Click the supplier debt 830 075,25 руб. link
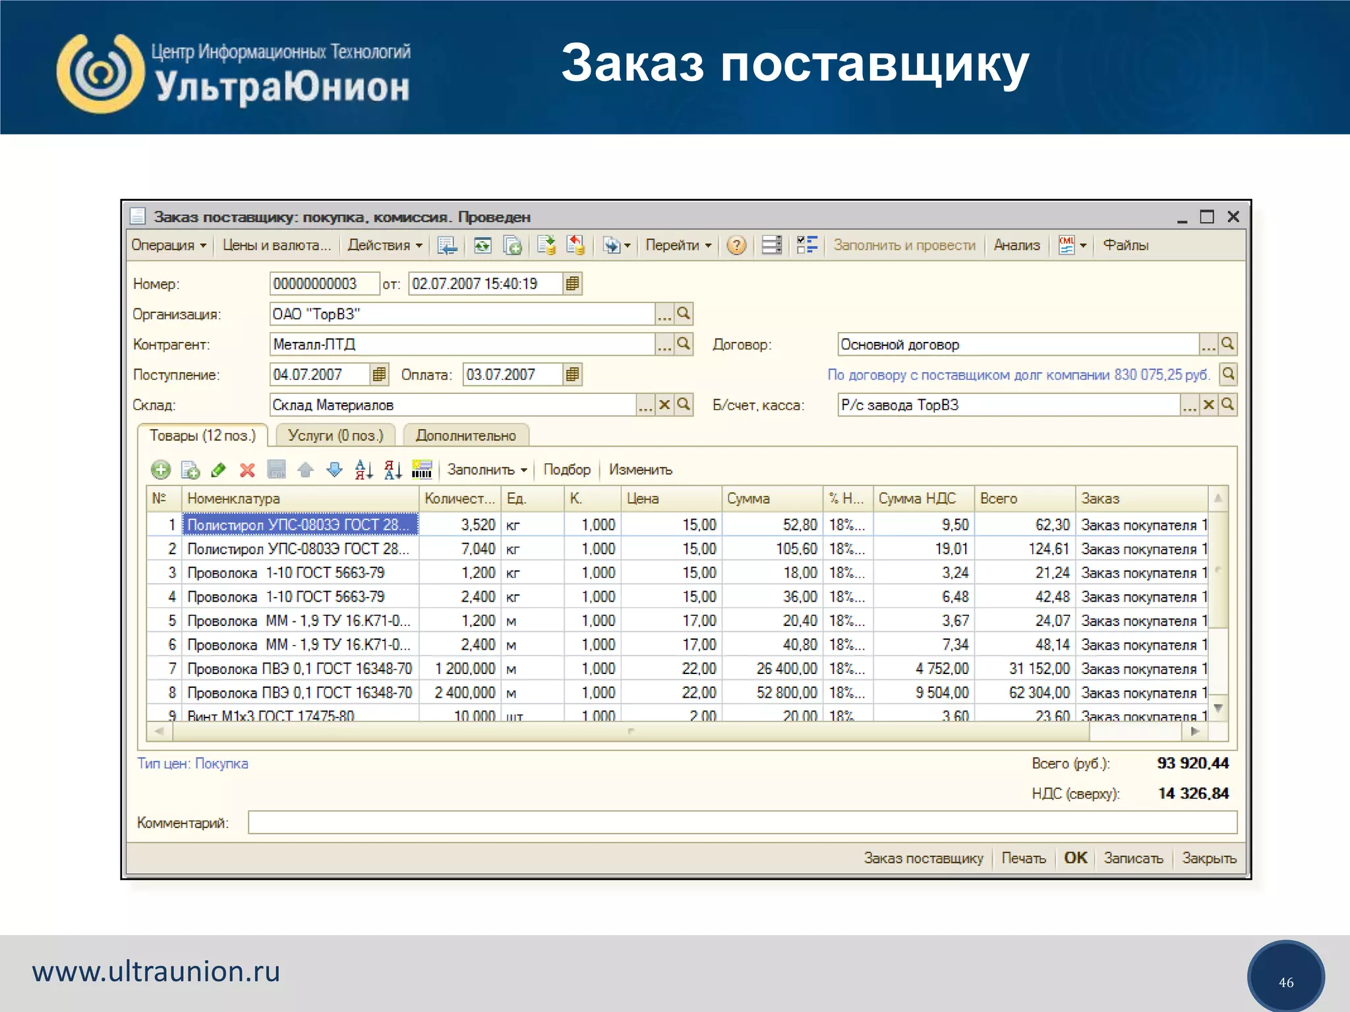Screen dimensions: 1350x1012 [x=1018, y=375]
